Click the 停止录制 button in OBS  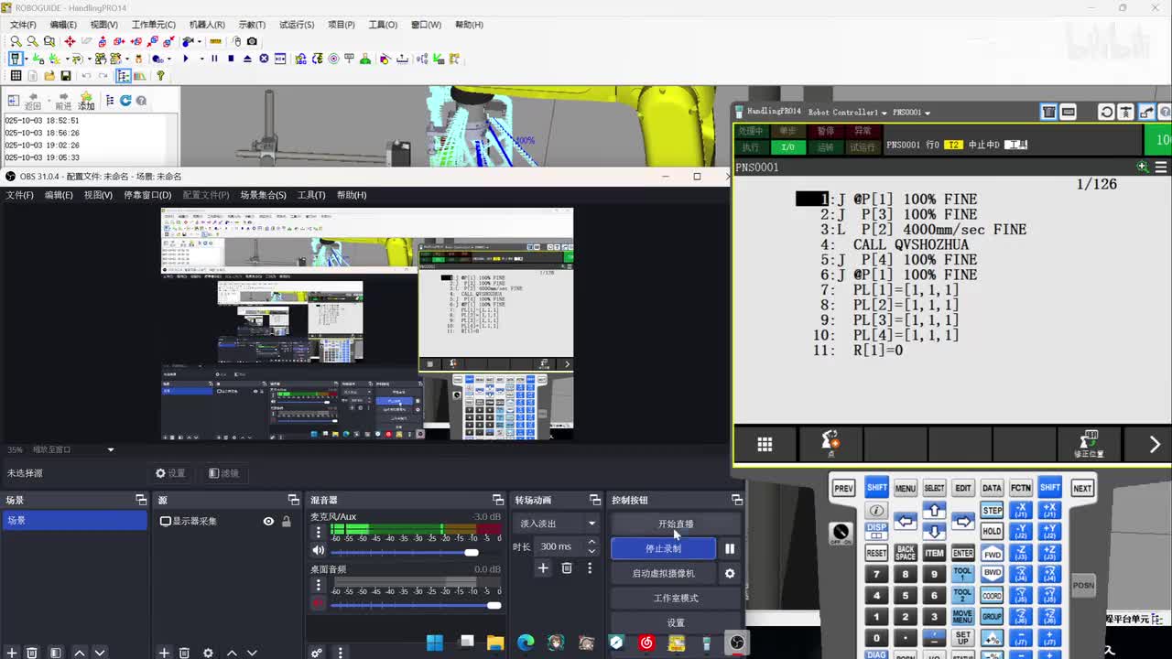click(x=663, y=548)
